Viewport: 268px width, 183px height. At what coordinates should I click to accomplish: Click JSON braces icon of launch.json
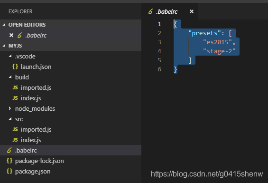tap(15, 67)
